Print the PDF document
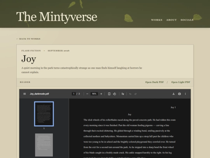Viewport: 210px width, 158px height. (x=179, y=94)
